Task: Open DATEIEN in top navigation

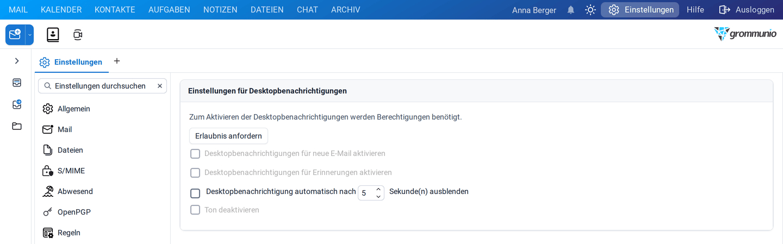Action: [x=267, y=10]
